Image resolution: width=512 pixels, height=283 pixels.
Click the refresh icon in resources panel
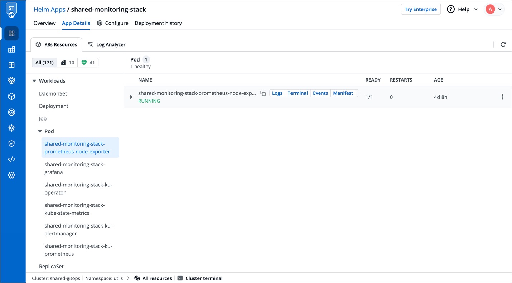(503, 44)
